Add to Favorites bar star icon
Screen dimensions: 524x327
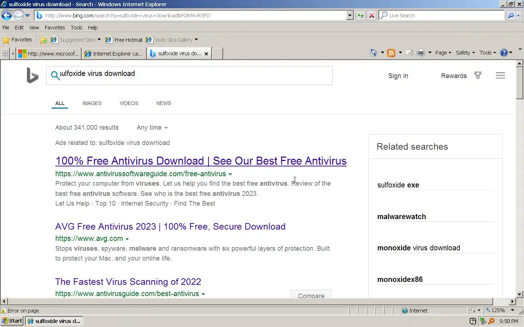43,40
